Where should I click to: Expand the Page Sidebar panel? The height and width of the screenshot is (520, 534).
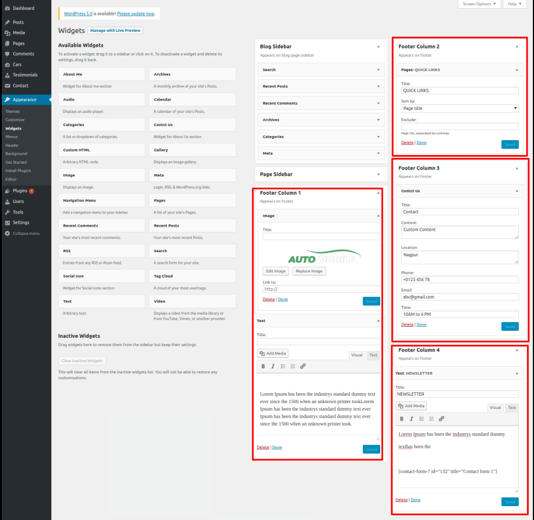pos(319,174)
